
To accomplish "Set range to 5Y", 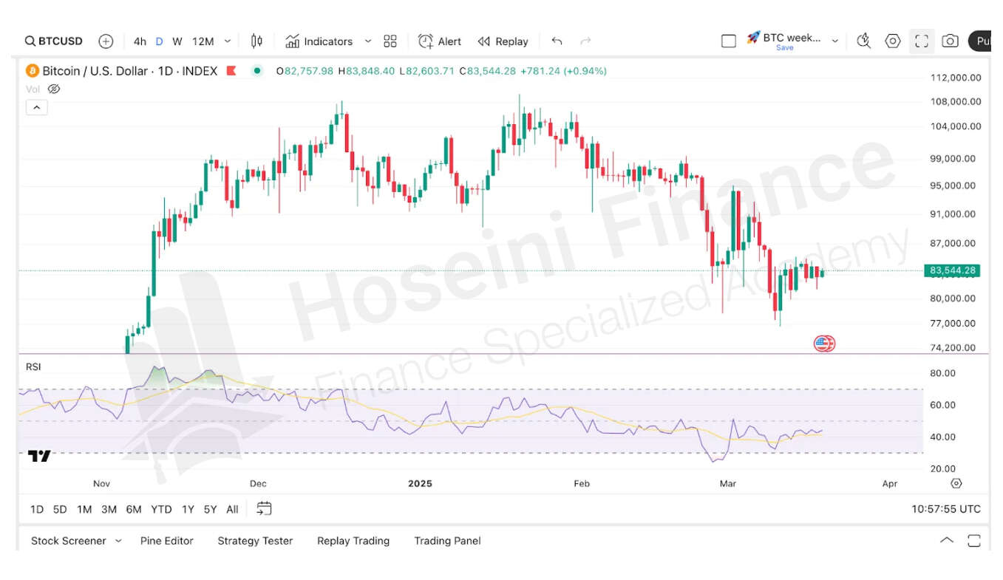I will pos(211,509).
